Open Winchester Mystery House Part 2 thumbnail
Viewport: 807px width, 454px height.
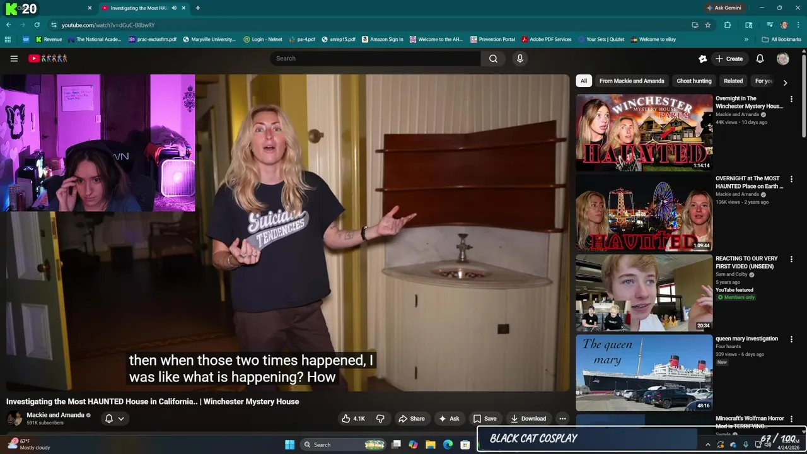(x=644, y=132)
